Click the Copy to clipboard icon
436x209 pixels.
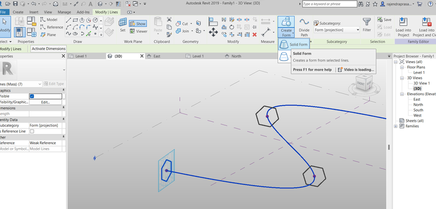pos(169,27)
